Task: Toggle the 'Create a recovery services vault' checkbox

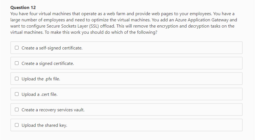Action: coord(17,110)
